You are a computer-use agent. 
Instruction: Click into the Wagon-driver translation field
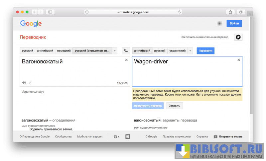point(187,71)
